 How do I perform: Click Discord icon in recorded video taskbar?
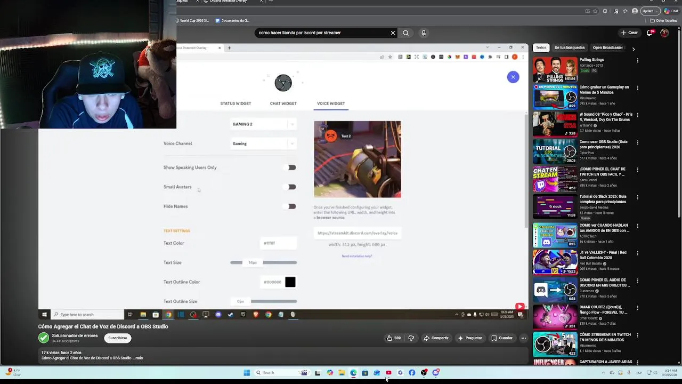(218, 315)
